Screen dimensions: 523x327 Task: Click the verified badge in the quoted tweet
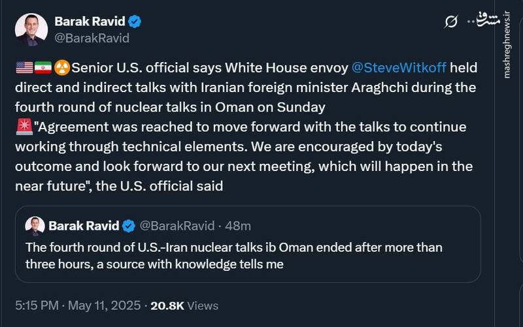pyautogui.click(x=129, y=226)
